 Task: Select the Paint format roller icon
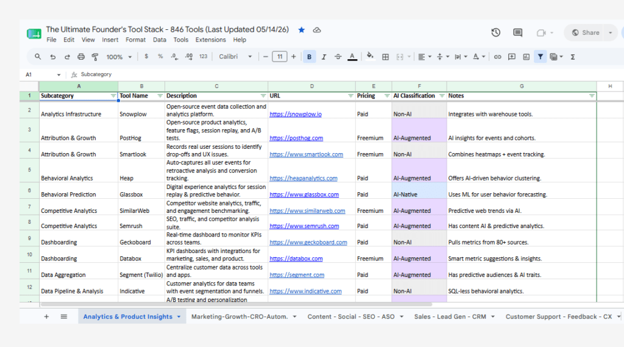coord(95,57)
